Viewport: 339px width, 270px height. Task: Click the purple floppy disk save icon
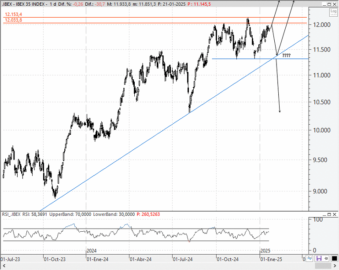[319, 258]
